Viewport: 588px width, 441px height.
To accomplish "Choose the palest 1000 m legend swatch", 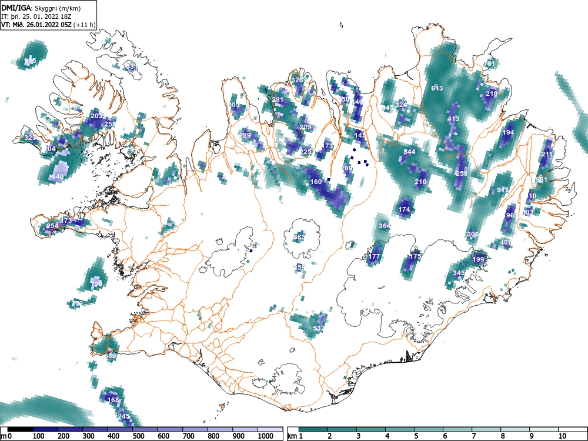I will [270, 429].
